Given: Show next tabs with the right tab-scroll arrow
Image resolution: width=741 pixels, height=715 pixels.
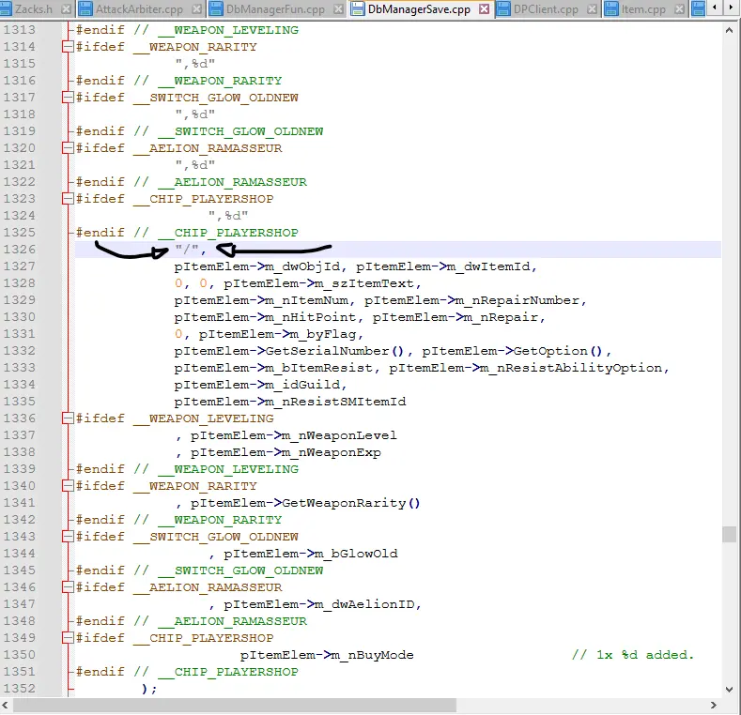Looking at the screenshot, I should pyautogui.click(x=731, y=8).
